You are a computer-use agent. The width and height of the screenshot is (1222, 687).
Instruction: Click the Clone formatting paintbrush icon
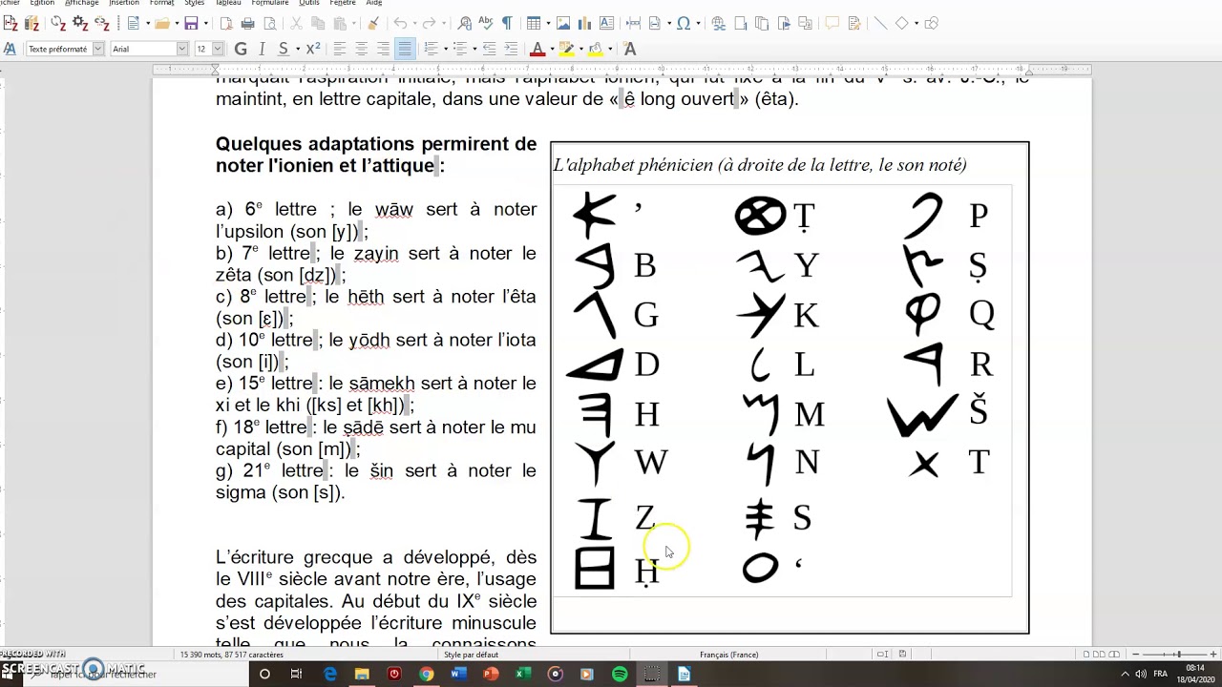pos(373,23)
